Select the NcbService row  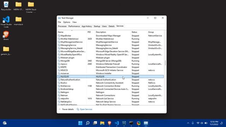tap(111, 86)
